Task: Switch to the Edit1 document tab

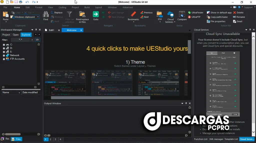Action: [x=51, y=30]
